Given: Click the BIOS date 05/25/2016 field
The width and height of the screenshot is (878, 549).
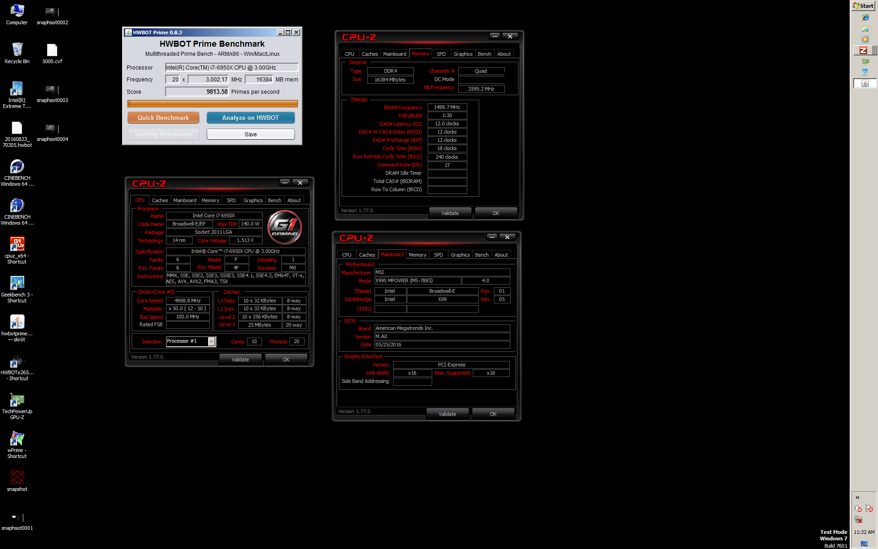Looking at the screenshot, I should pos(442,344).
